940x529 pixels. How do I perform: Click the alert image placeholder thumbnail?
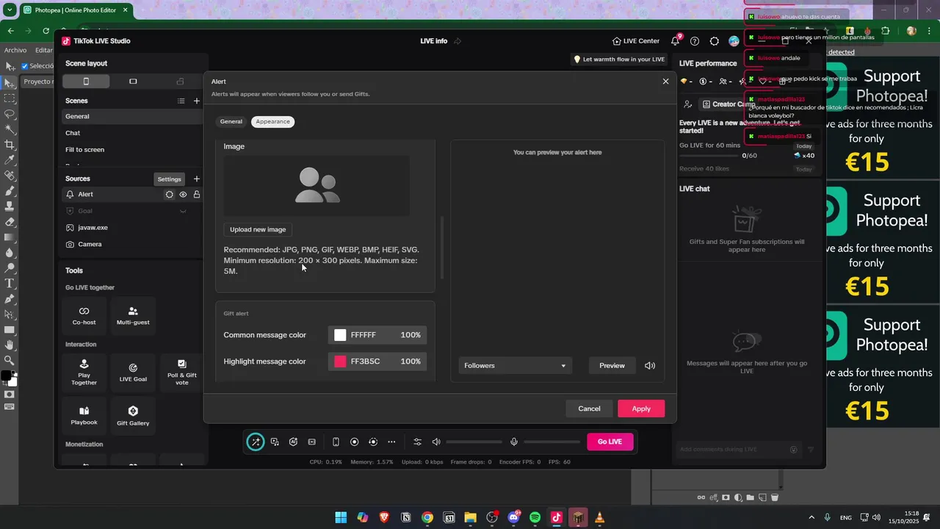(317, 185)
